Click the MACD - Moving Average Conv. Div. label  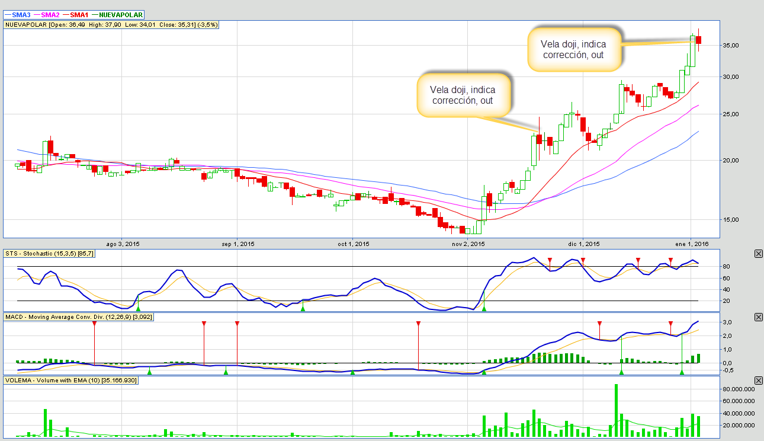(79, 317)
